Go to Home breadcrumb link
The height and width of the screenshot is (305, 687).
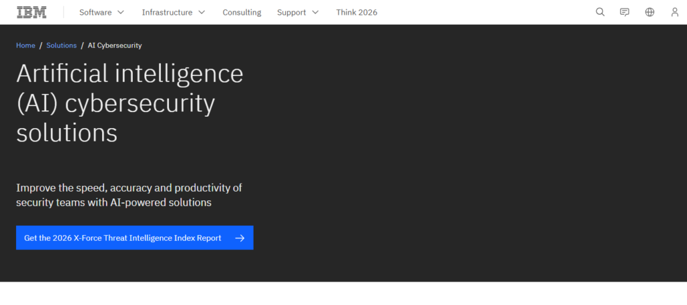(25, 46)
